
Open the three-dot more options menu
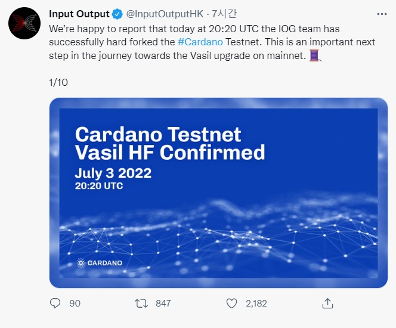coord(382,14)
